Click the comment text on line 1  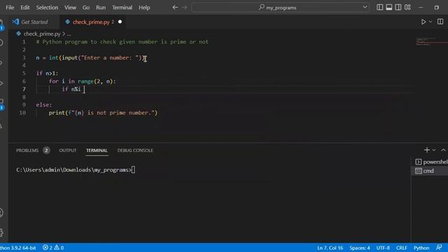pyautogui.click(x=122, y=42)
